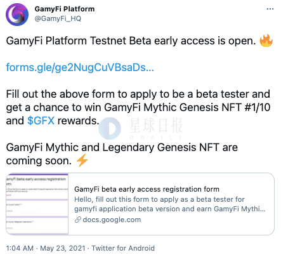Click the lightning bolt emoji

pyautogui.click(x=82, y=161)
